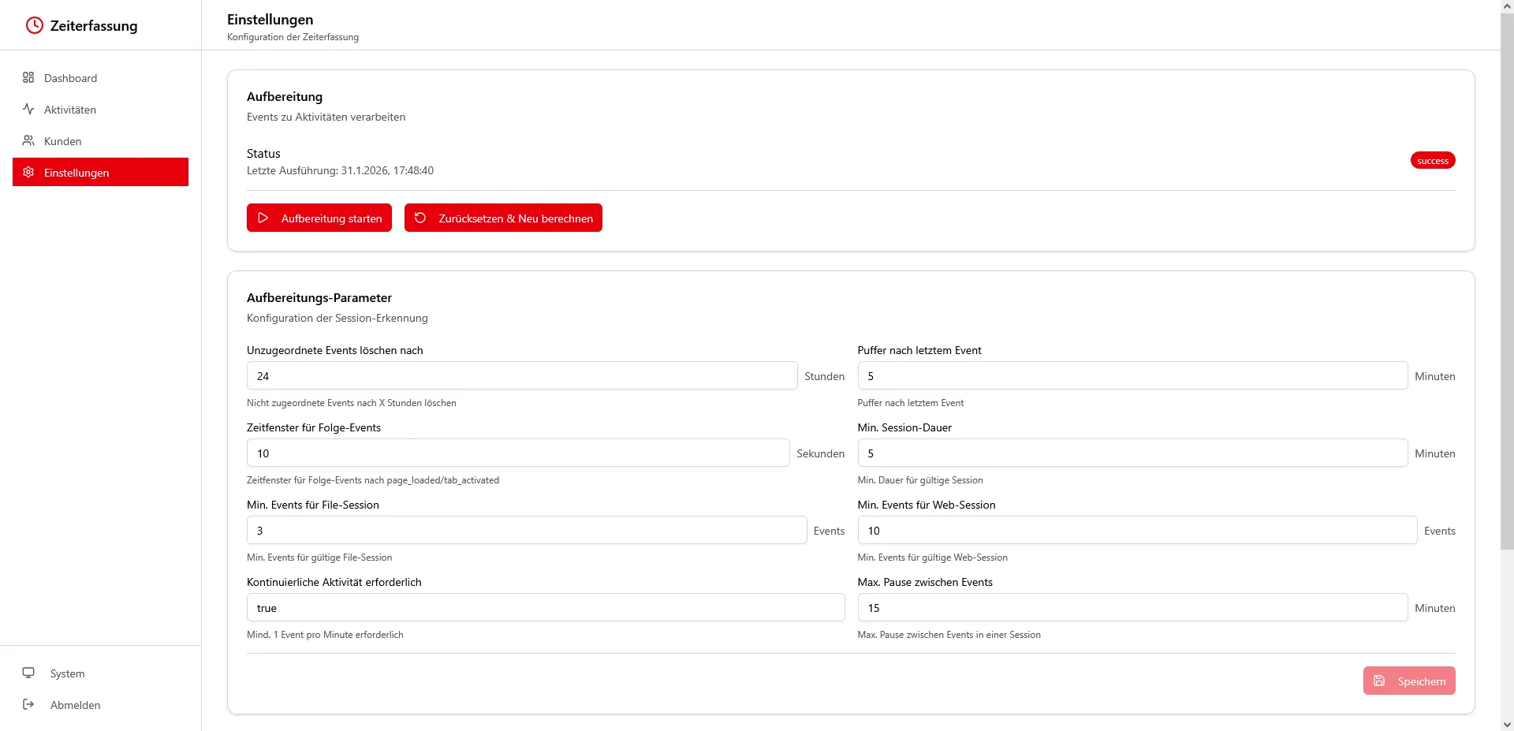Open the Dashboard page

(x=100, y=77)
